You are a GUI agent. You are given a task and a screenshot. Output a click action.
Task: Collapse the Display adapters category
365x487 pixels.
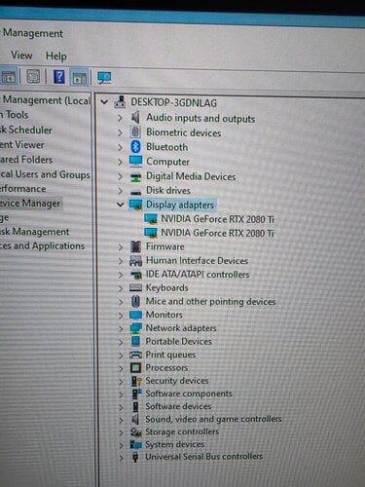click(x=120, y=205)
